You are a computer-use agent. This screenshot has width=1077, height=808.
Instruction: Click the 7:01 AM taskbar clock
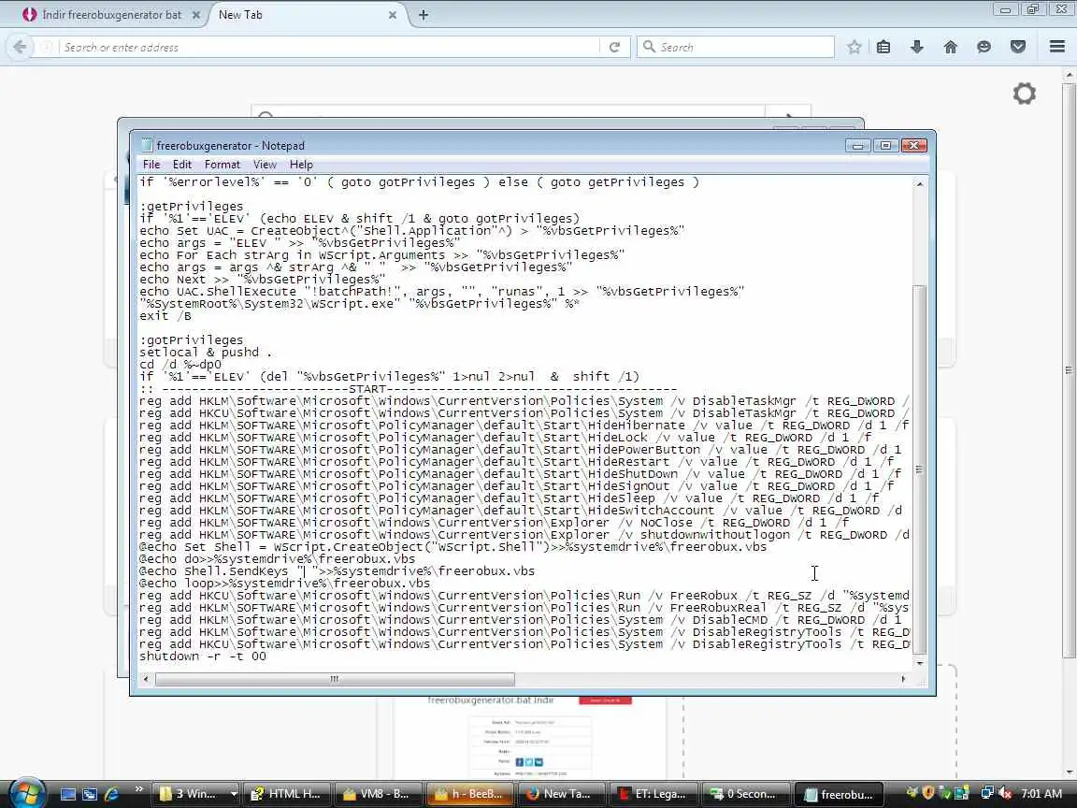1041,794
